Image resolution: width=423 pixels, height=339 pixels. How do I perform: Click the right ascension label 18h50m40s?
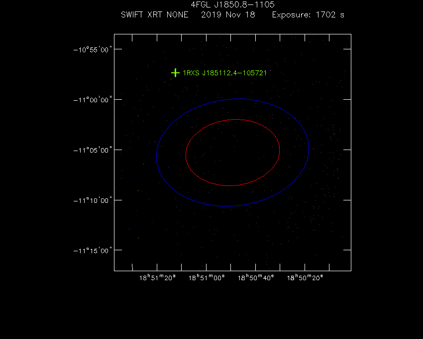(x=256, y=278)
